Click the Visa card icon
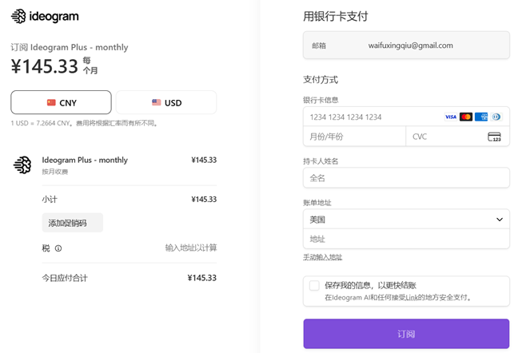The width and height of the screenshot is (522, 353). [x=451, y=117]
